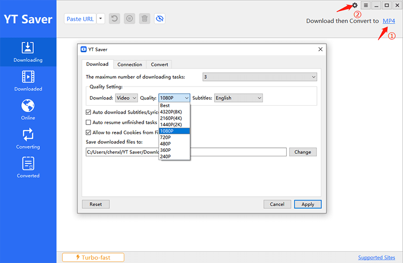This screenshot has height=263, width=403.
Task: Enable Auto resume unfinished tasks checkbox
Action: 89,122
